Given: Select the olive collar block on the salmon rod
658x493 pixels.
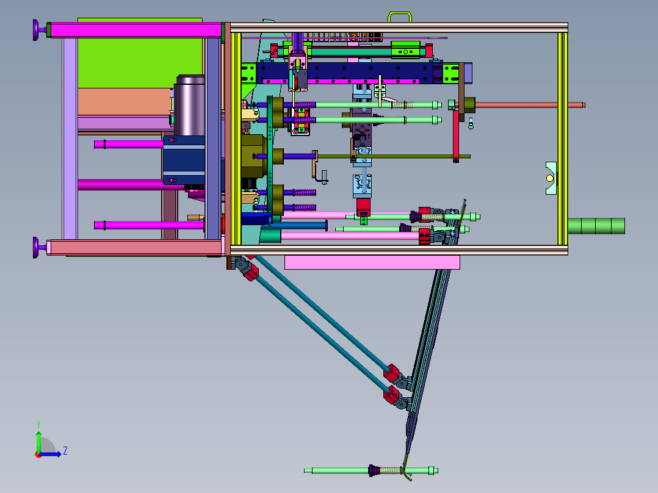Looking at the screenshot, I should click(x=469, y=105).
